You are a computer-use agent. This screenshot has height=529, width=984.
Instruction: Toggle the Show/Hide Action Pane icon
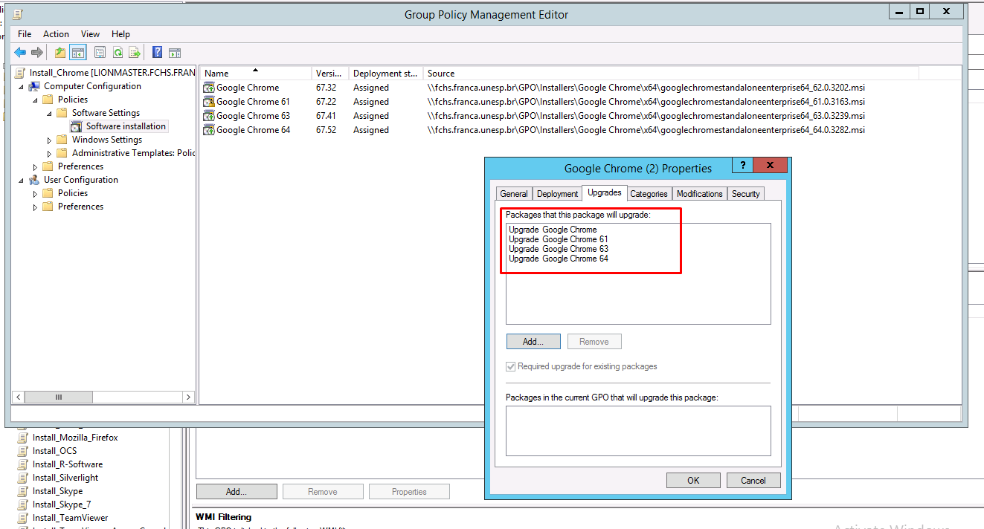point(175,52)
